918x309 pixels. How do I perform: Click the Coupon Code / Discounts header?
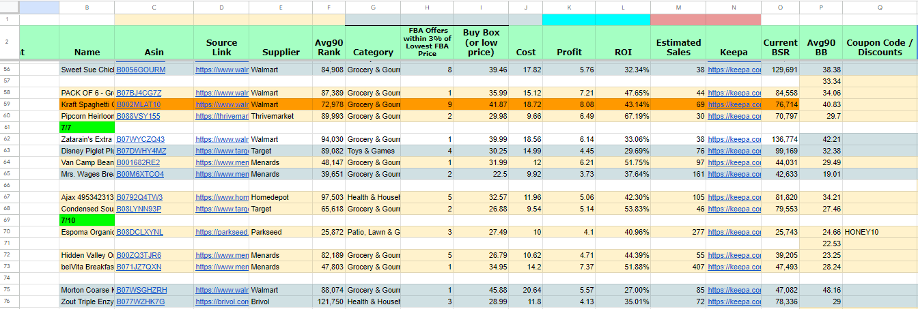pyautogui.click(x=880, y=47)
